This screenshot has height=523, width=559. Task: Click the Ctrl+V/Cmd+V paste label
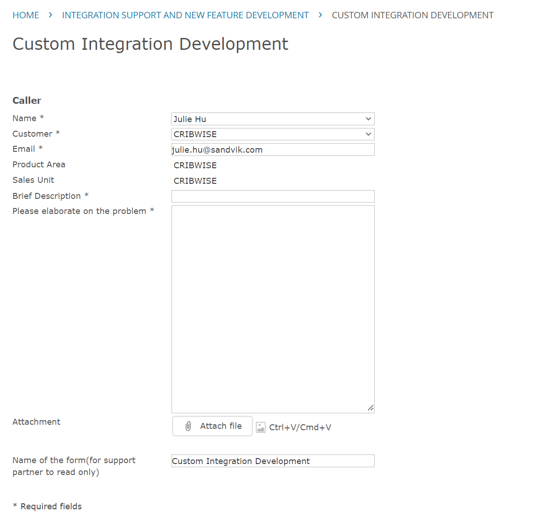pos(300,427)
